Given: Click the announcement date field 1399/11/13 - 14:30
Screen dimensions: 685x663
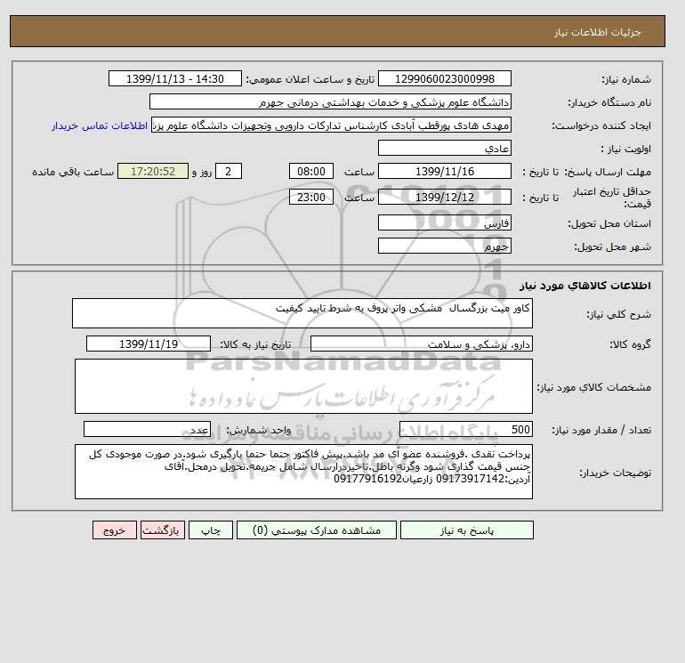Looking at the screenshot, I should 174,78.
